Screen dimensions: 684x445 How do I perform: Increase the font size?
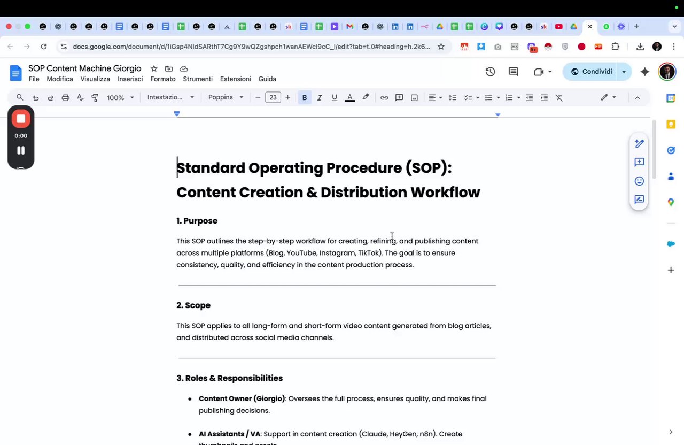coord(287,97)
